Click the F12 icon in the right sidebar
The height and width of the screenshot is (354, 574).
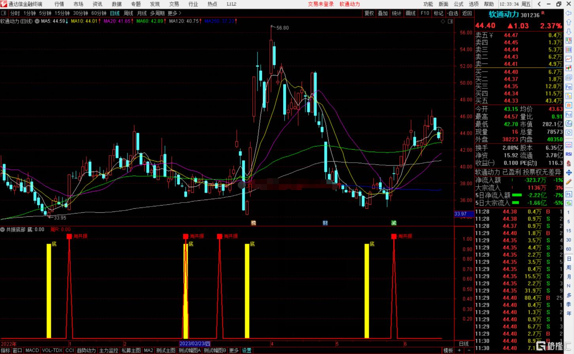pyautogui.click(x=569, y=114)
